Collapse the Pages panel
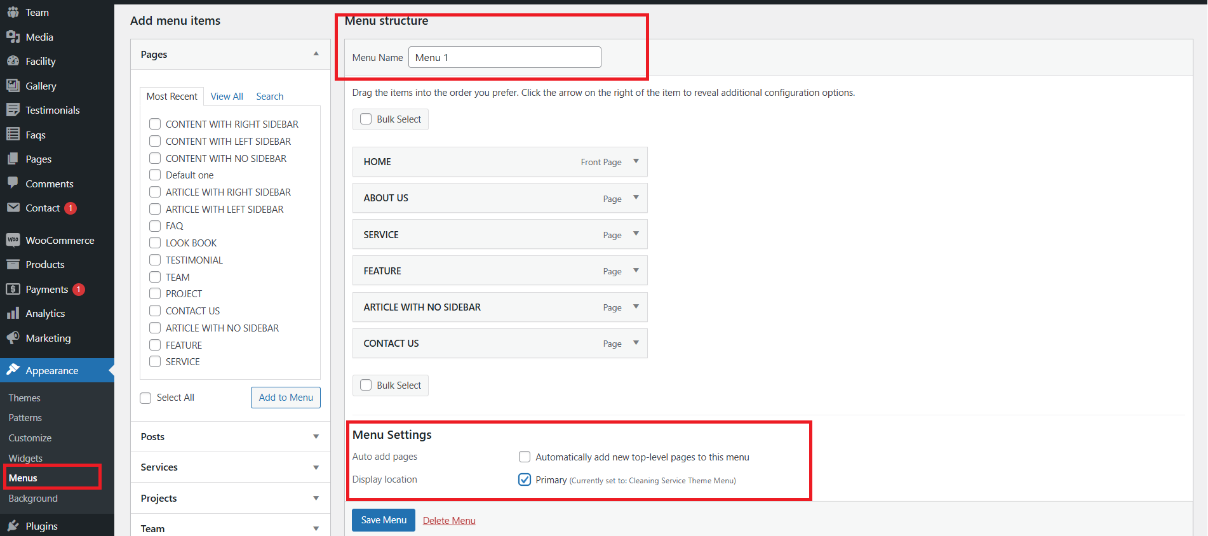The width and height of the screenshot is (1208, 536). (316, 54)
